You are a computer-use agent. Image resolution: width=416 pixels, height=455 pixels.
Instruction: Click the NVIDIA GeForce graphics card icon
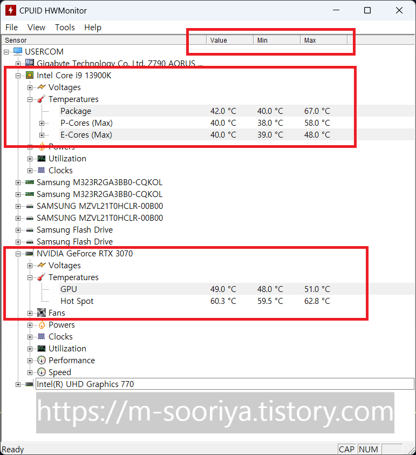[30, 254]
